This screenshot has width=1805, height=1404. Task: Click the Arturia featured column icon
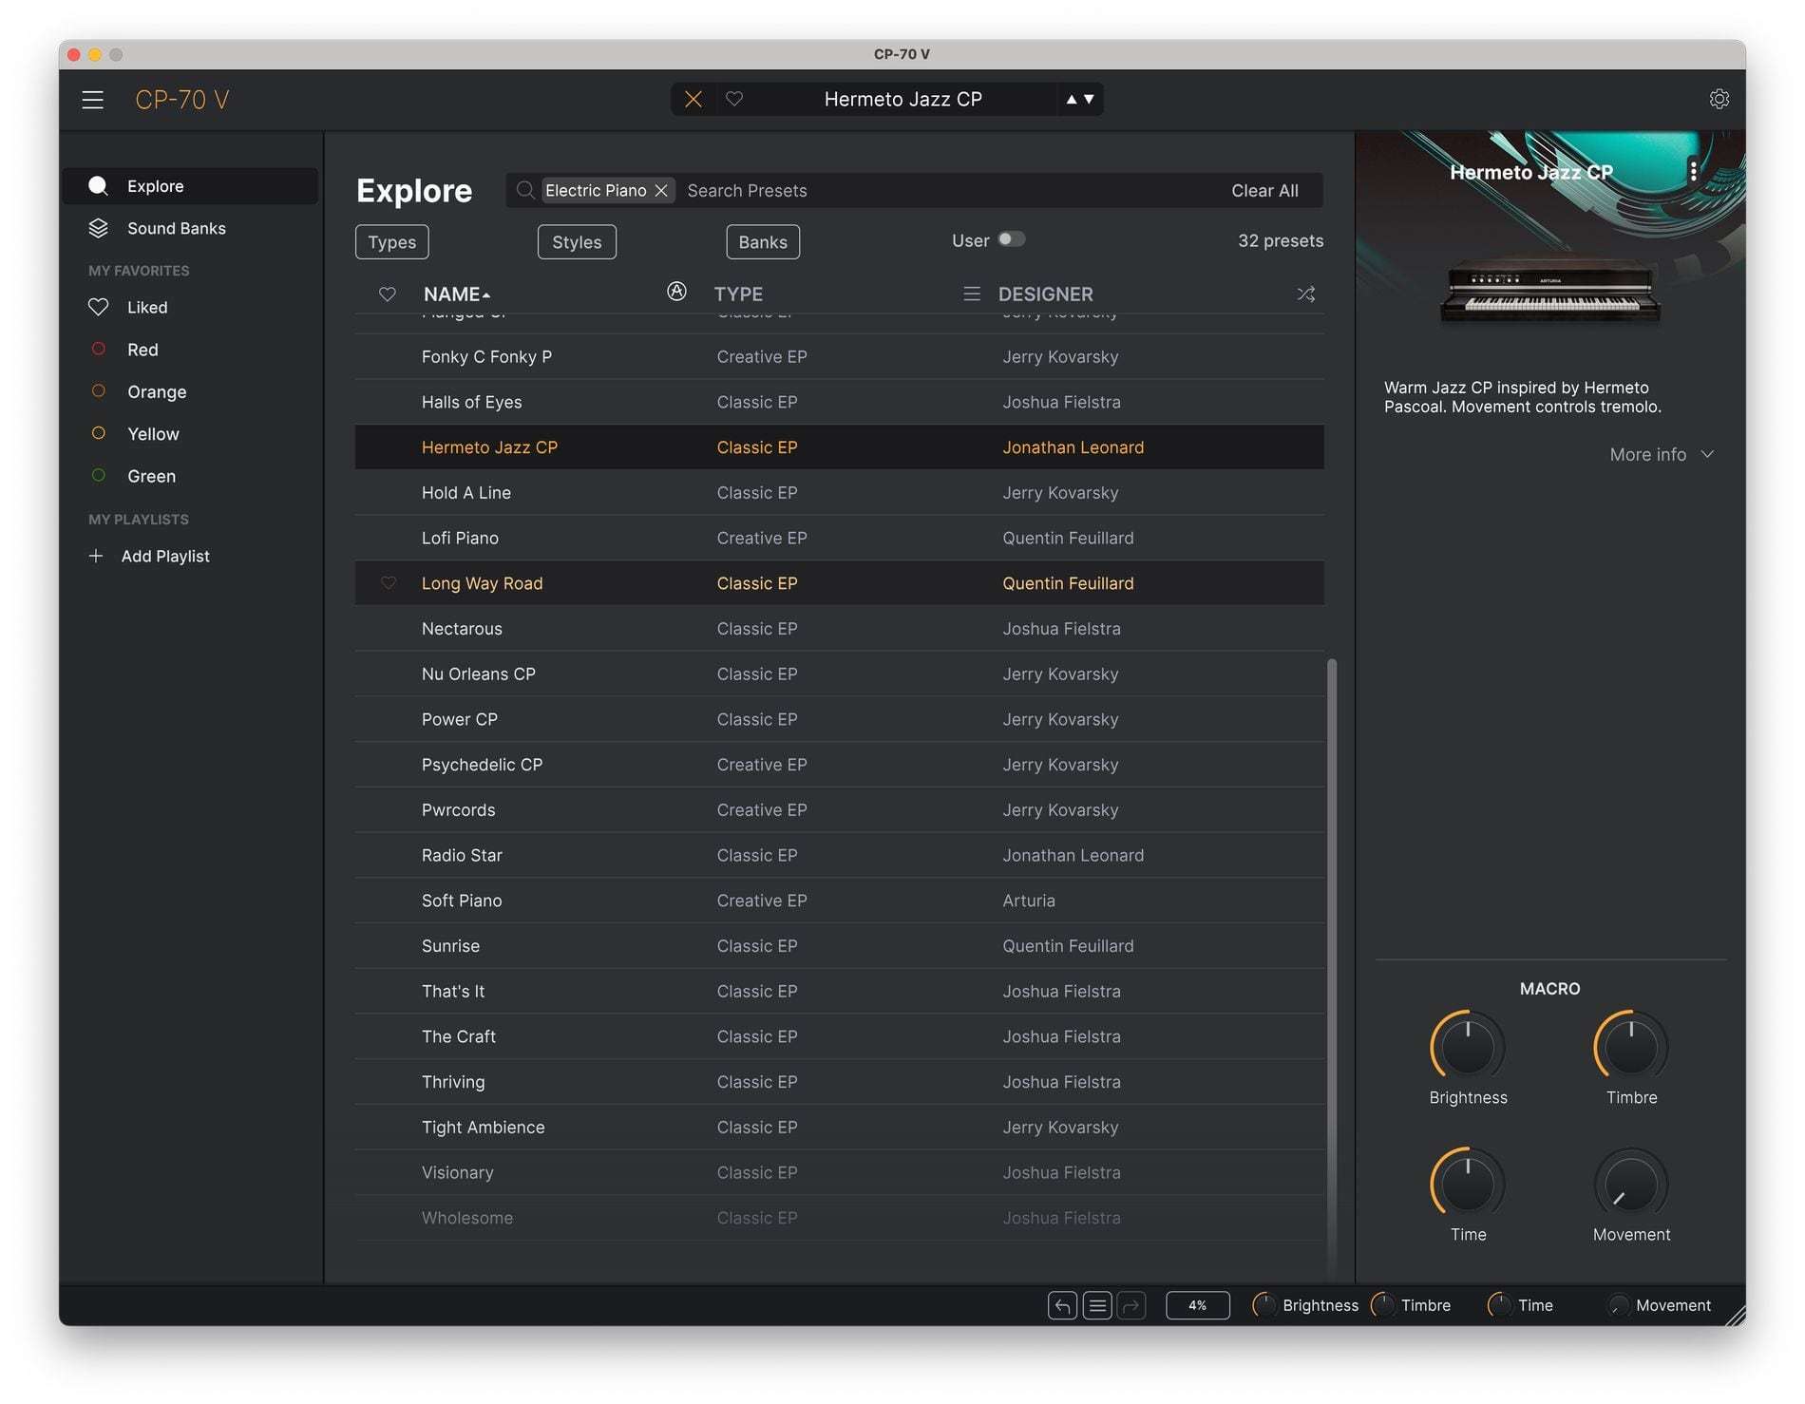676,292
